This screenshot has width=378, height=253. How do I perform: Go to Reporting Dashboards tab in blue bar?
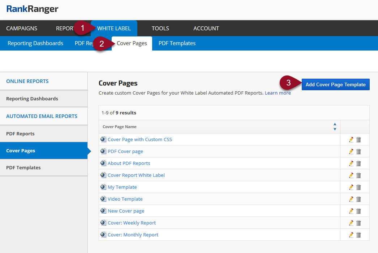click(x=35, y=43)
